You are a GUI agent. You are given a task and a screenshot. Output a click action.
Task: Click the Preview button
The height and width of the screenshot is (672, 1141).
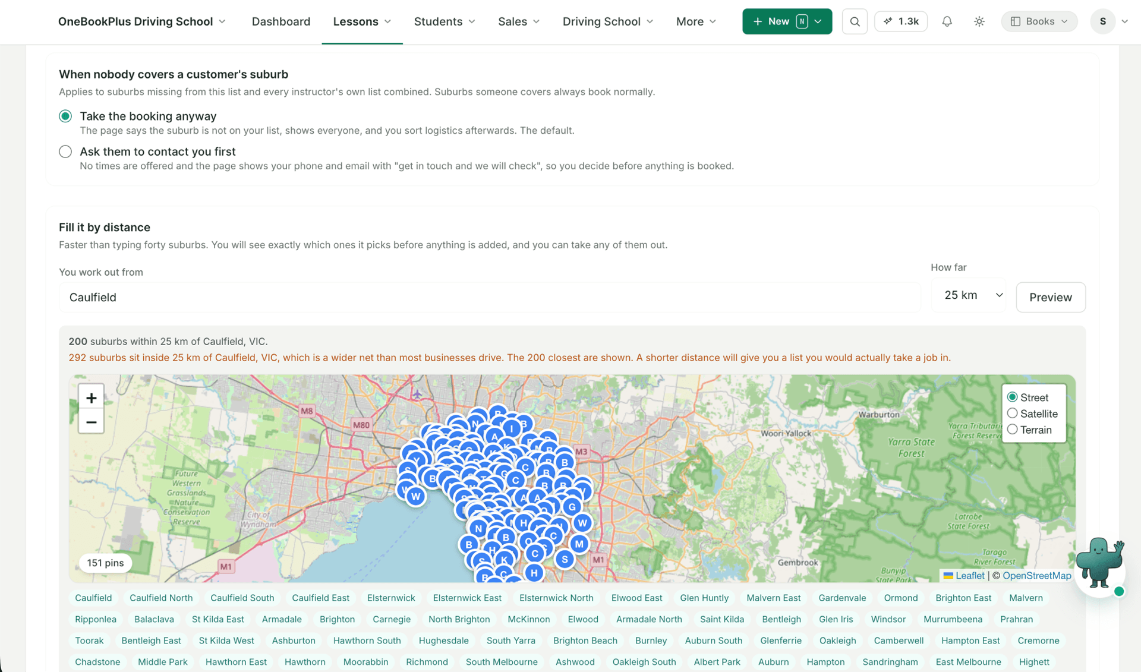click(x=1051, y=297)
